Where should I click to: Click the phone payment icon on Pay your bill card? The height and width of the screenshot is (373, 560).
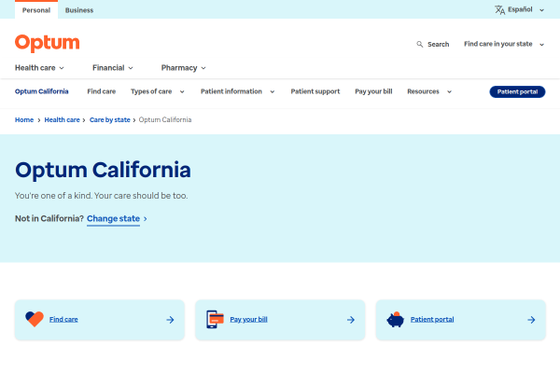click(x=215, y=319)
